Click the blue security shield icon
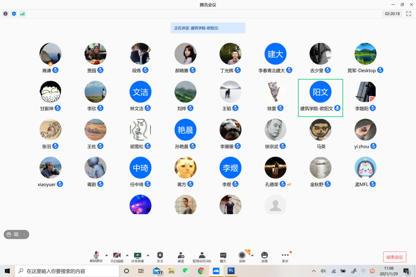This screenshot has width=416, height=277. click(x=14, y=14)
